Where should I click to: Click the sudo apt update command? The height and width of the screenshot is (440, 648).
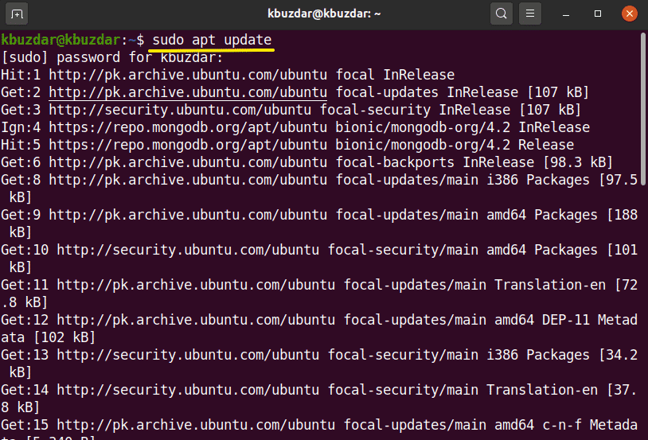pyautogui.click(x=212, y=40)
